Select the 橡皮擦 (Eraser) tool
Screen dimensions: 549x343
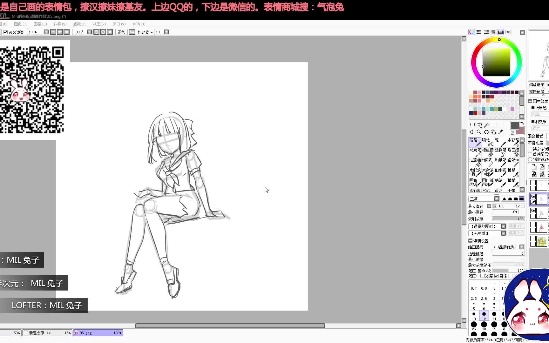tap(487, 152)
